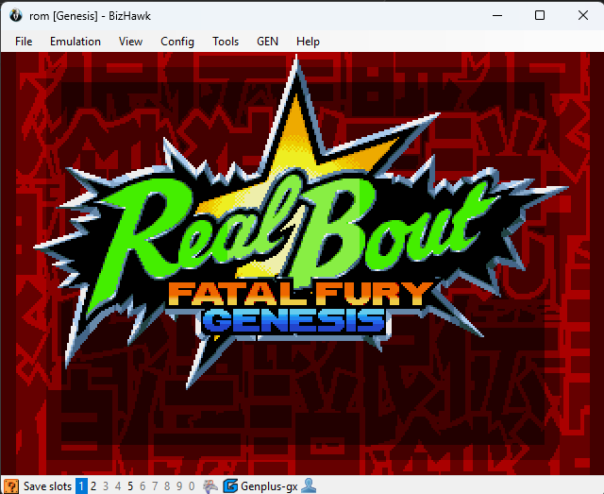Select save slot 5

coord(130,485)
